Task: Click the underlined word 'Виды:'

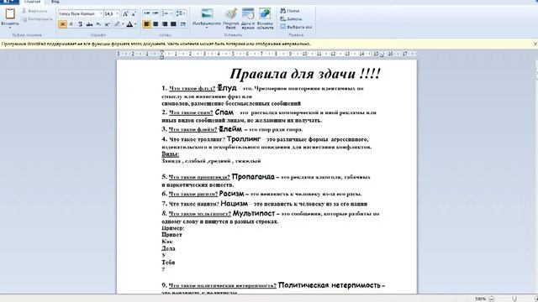Action: click(x=170, y=154)
